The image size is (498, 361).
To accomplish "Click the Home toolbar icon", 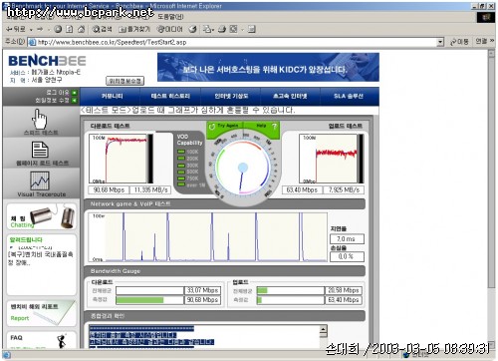I will (x=81, y=29).
